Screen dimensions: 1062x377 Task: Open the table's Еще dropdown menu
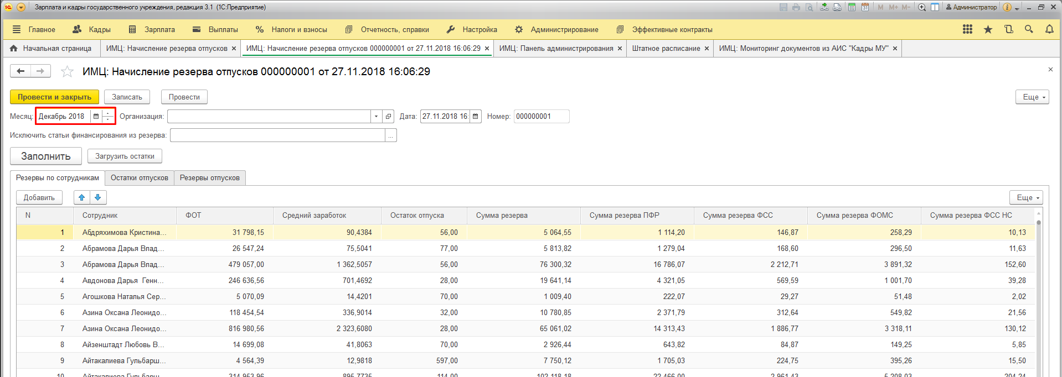[1026, 197]
